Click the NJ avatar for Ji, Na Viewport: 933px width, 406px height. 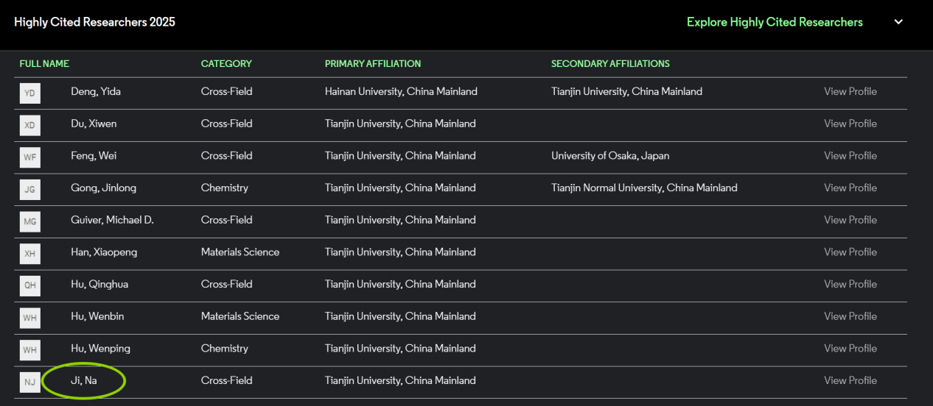[x=29, y=382]
